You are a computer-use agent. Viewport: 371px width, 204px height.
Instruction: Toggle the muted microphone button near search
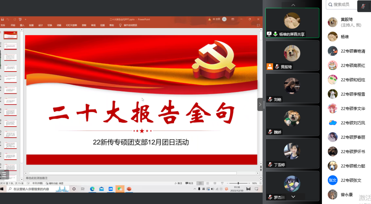[363, 6]
